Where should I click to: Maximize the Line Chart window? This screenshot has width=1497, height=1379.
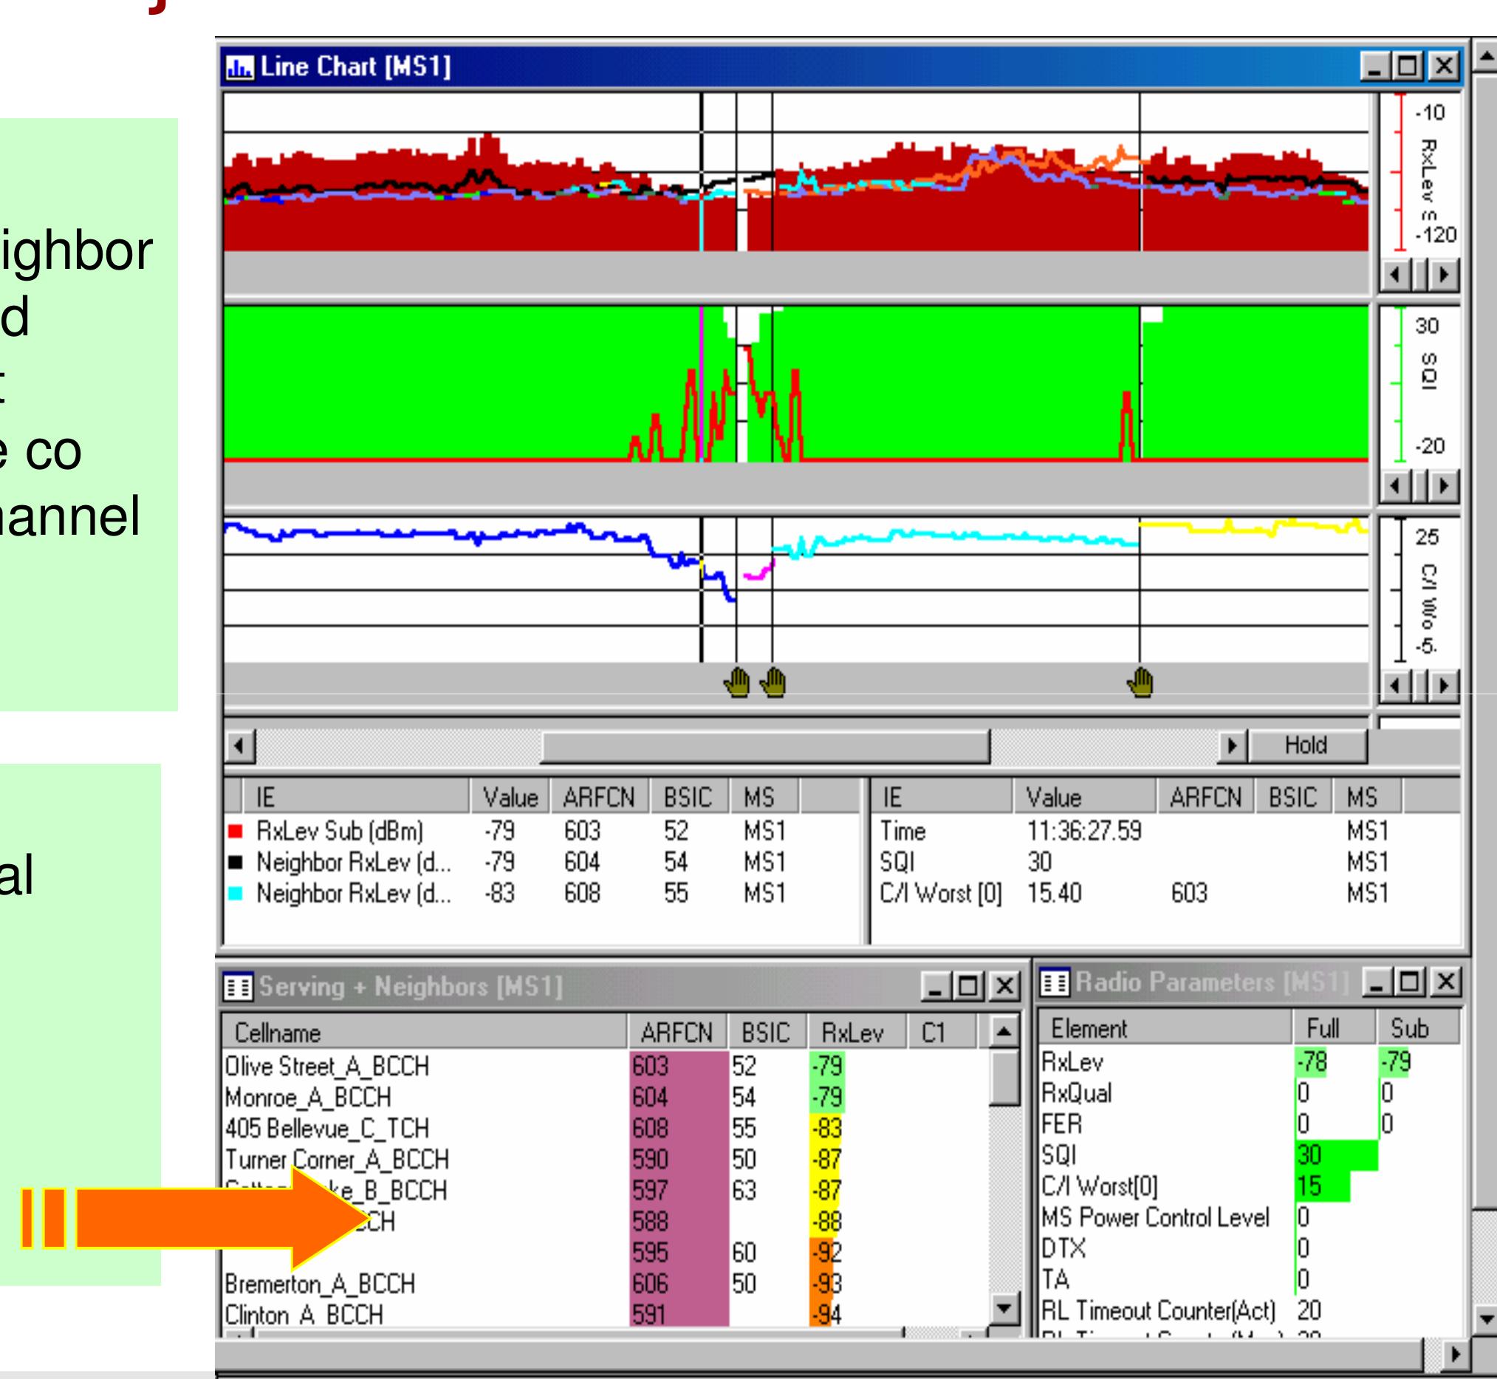(x=1409, y=67)
